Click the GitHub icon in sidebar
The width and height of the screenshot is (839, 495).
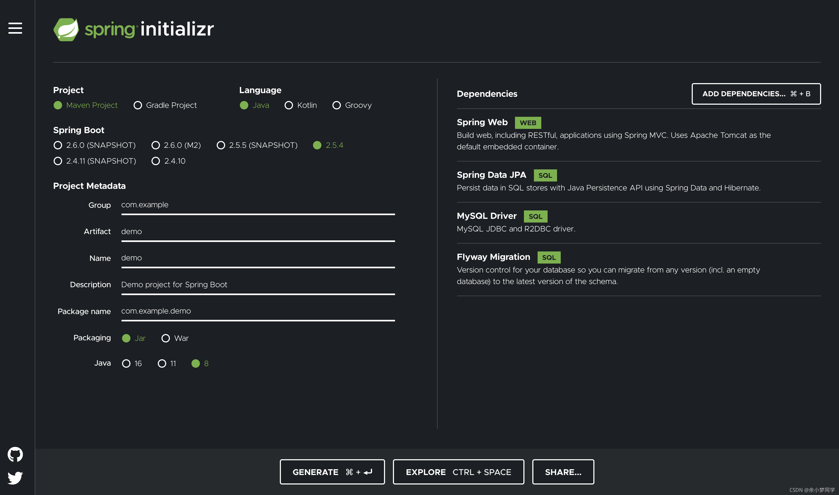point(15,454)
